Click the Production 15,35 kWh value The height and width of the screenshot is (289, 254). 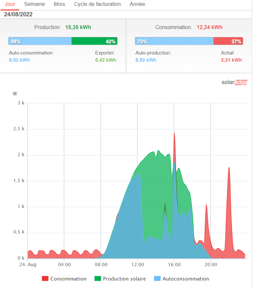coord(78,27)
